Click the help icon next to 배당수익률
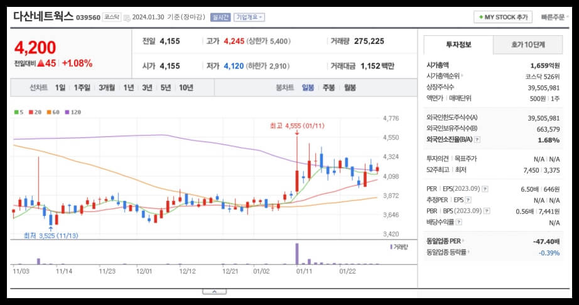This screenshot has height=305, width=579. (458, 222)
